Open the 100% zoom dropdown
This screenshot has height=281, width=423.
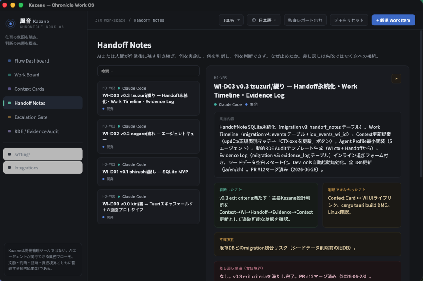coord(231,20)
